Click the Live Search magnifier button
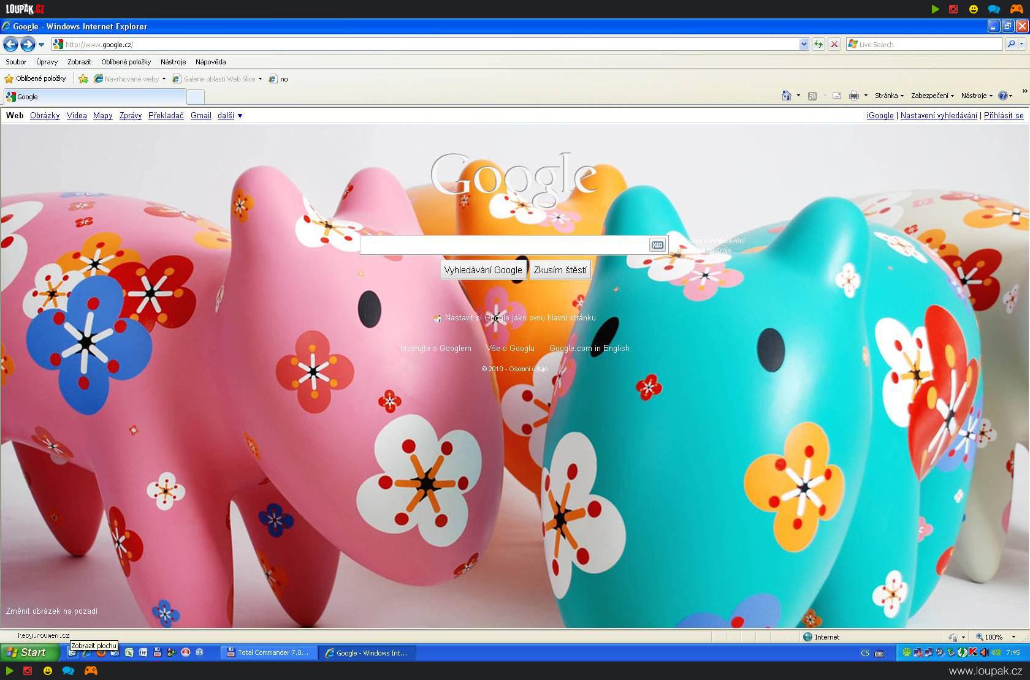The height and width of the screenshot is (680, 1030). (1011, 44)
